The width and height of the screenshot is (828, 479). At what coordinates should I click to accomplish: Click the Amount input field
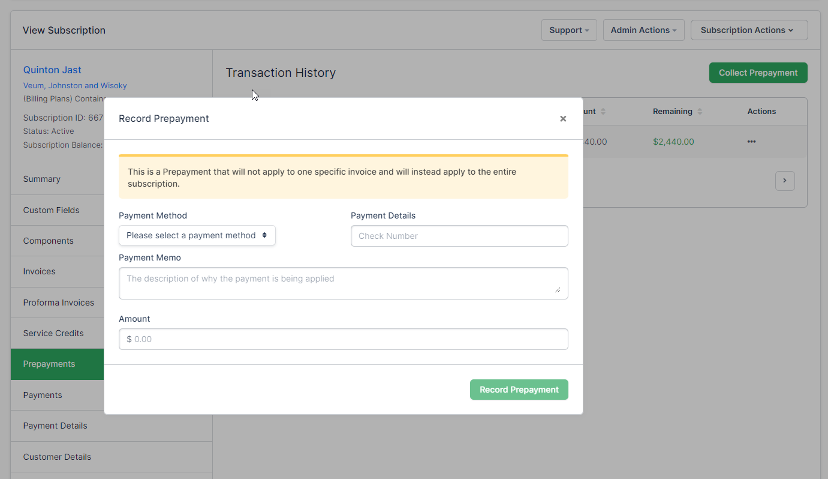343,339
